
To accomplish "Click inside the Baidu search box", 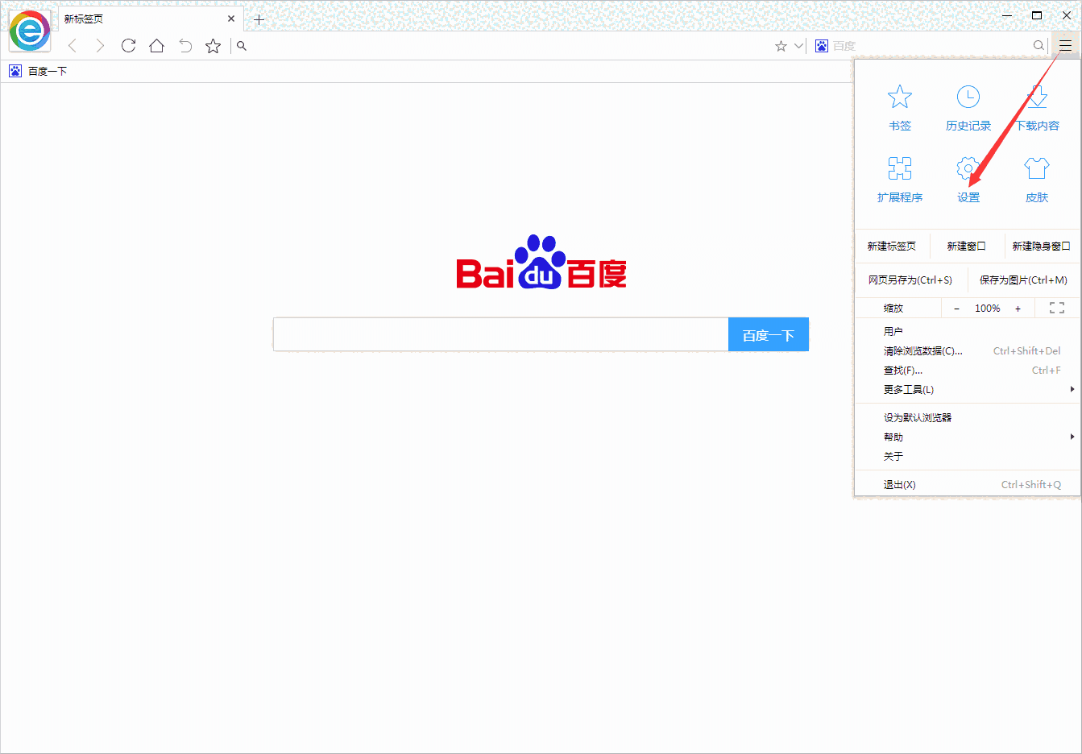I will 500,334.
